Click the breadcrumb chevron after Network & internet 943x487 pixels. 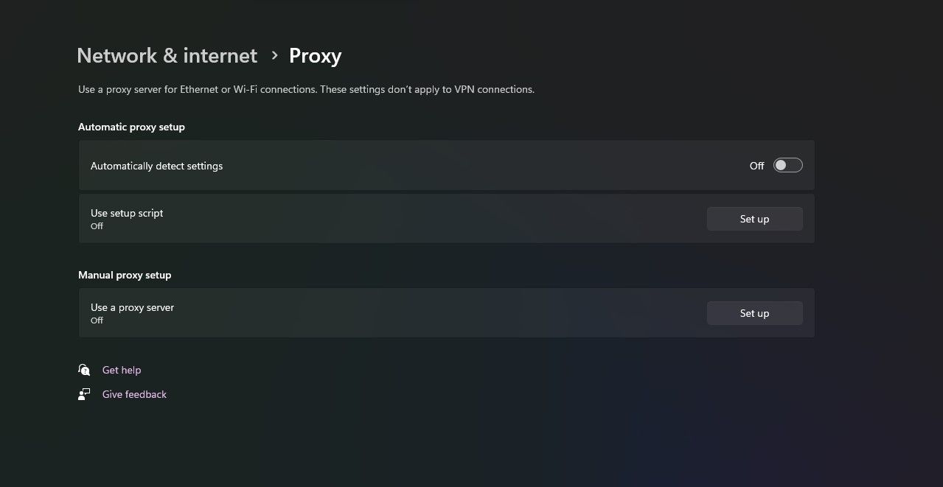point(274,56)
